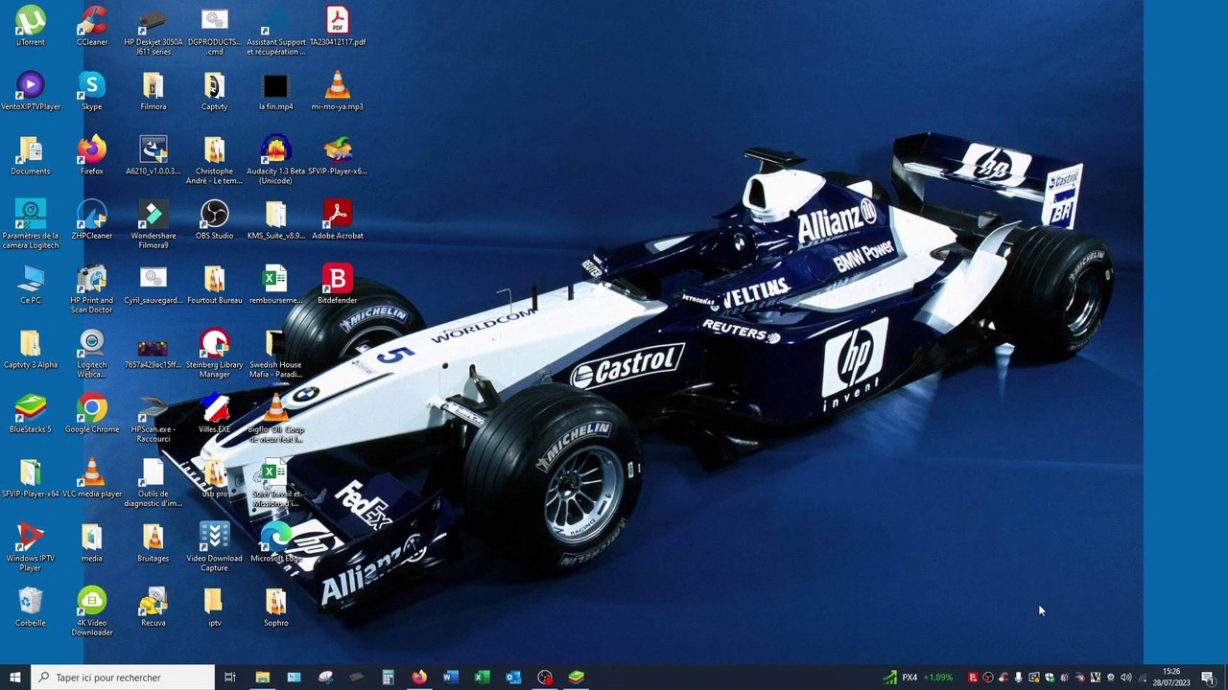Open Excel from the taskbar
Viewport: 1228px width, 690px height.
[x=482, y=678]
